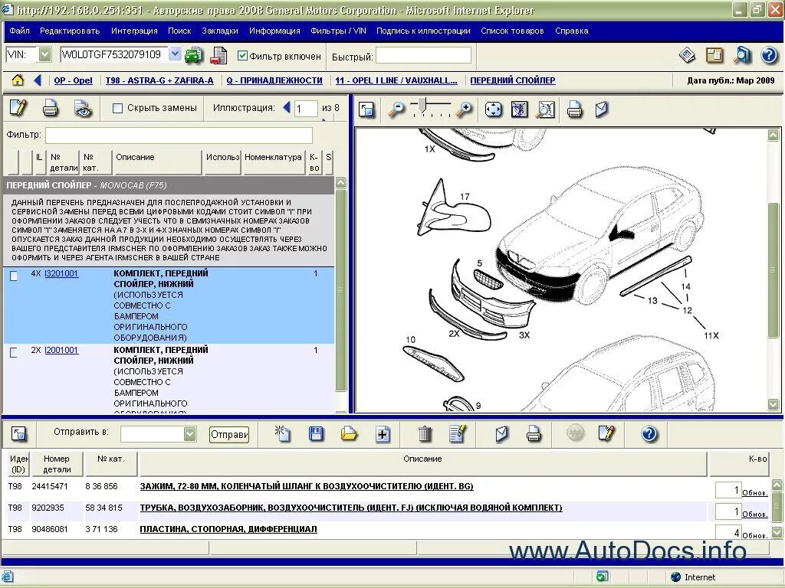Open a saved shopping list folder icon
Screen dimensions: 785x588
point(349,434)
